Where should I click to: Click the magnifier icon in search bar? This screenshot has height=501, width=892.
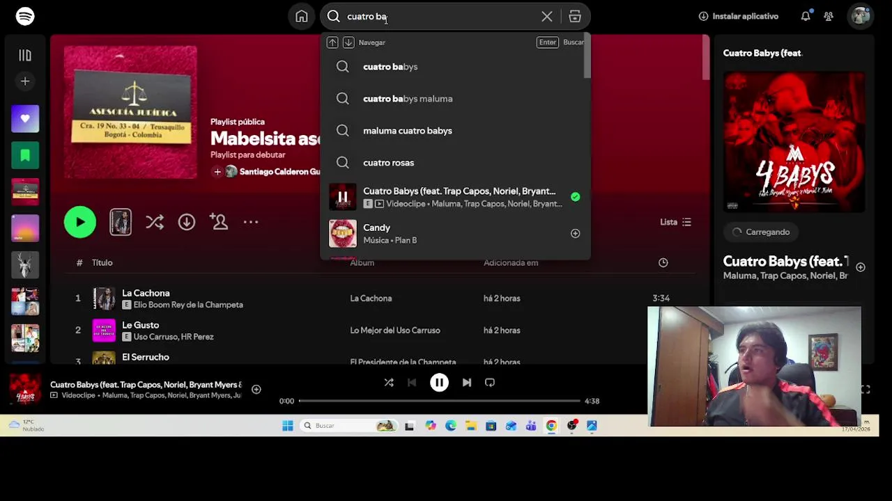pos(333,16)
